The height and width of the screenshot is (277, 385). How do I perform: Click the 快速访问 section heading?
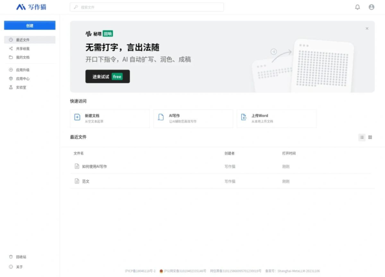pos(78,101)
